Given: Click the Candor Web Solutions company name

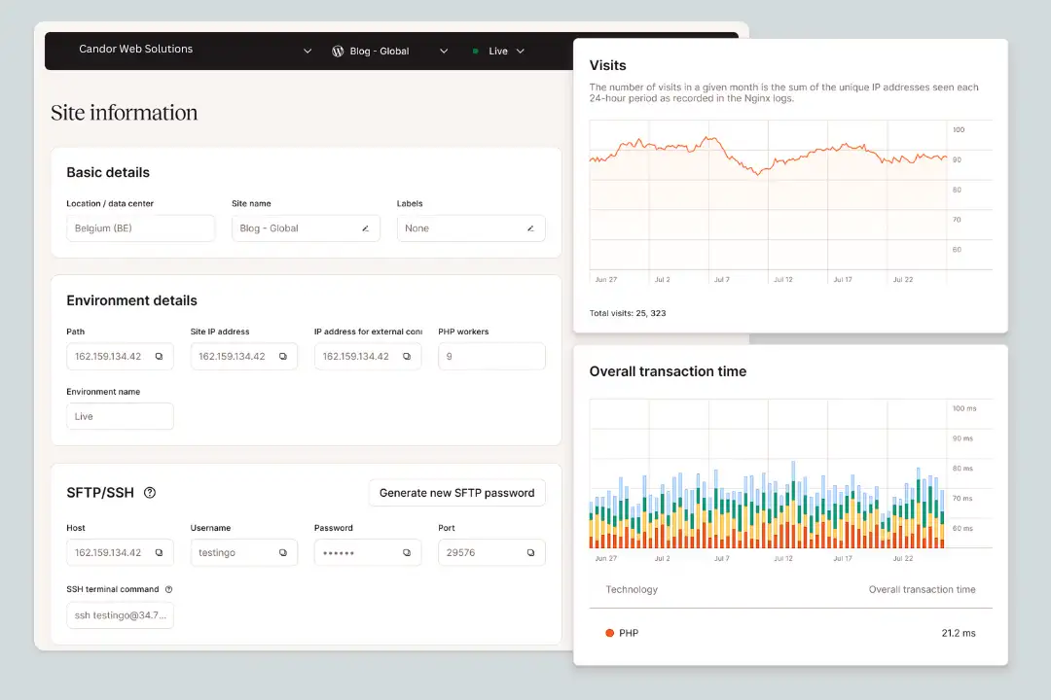Looking at the screenshot, I should [x=136, y=49].
